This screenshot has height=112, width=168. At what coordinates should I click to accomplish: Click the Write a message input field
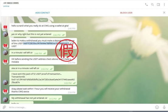(81, 107)
